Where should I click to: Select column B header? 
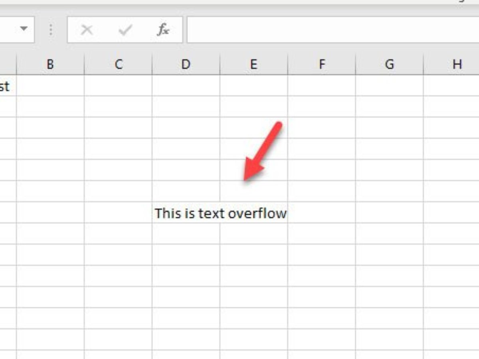click(x=50, y=64)
